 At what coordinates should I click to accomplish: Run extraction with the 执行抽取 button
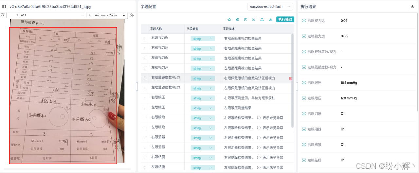point(285,19)
